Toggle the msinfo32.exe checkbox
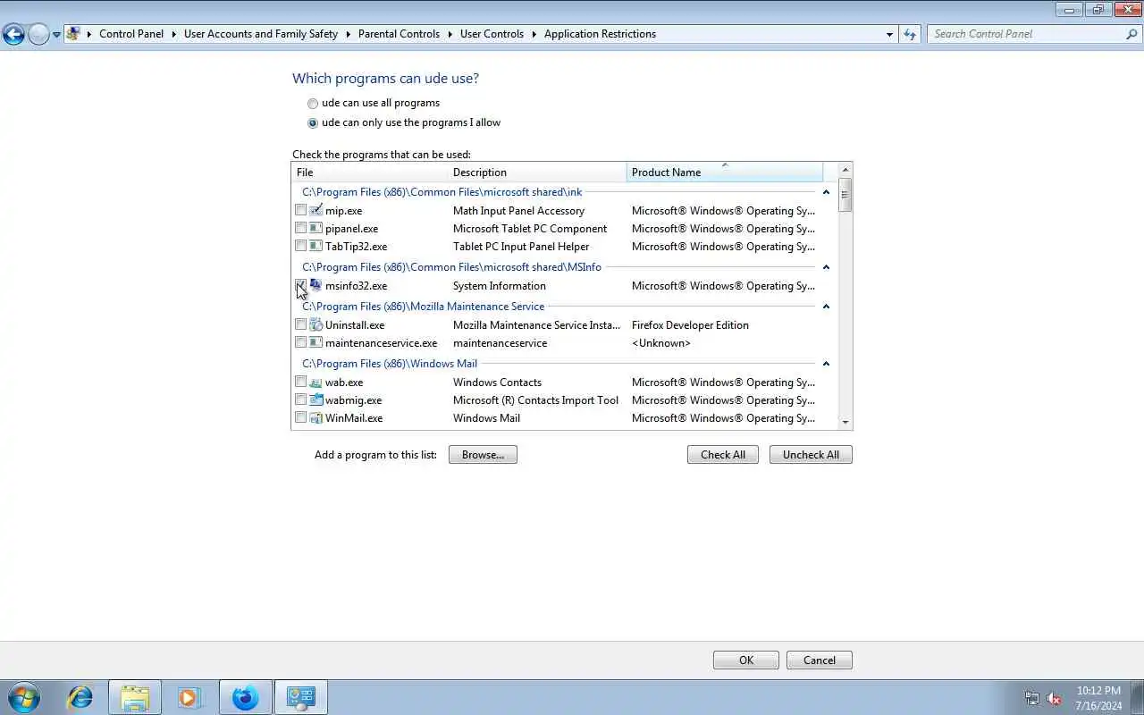Screen dimensions: 1144x715 pos(300,285)
